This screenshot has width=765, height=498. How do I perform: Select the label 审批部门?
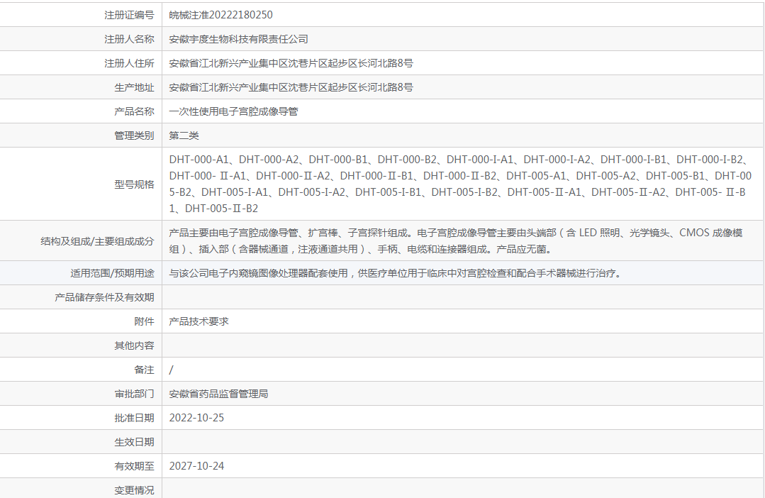coord(134,394)
